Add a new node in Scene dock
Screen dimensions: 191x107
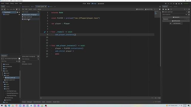[x=2, y=9]
